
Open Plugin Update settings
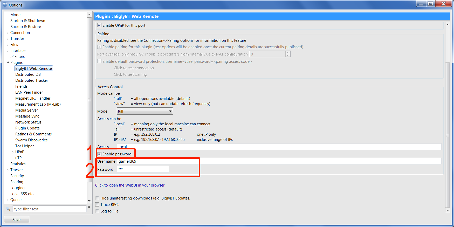[x=27, y=128]
